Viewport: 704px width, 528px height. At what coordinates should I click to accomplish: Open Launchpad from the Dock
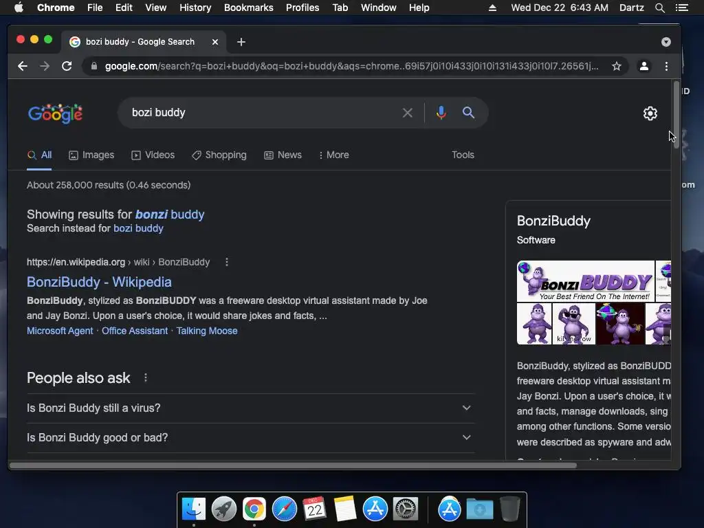tap(224, 509)
